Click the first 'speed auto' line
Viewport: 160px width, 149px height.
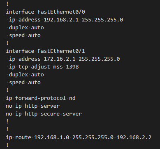(25, 35)
